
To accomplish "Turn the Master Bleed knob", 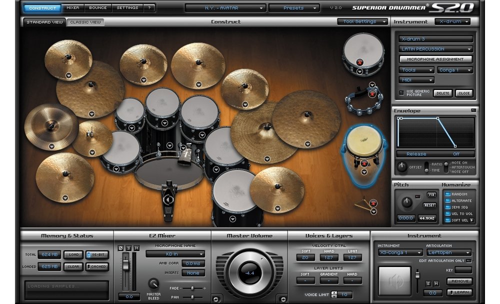I will tap(153, 283).
